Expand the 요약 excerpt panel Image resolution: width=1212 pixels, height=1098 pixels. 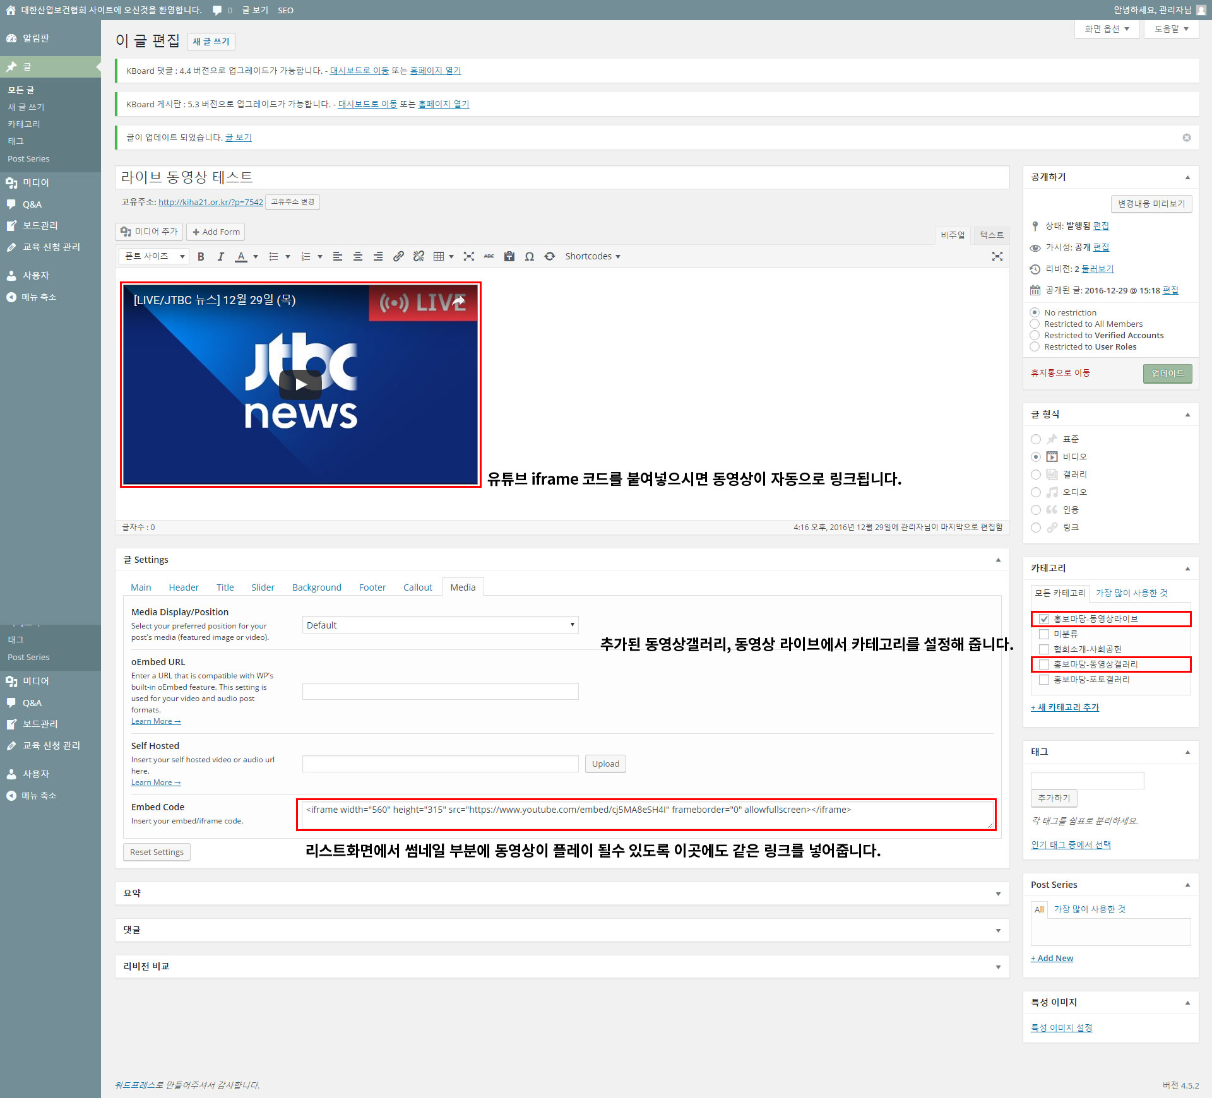click(x=998, y=894)
